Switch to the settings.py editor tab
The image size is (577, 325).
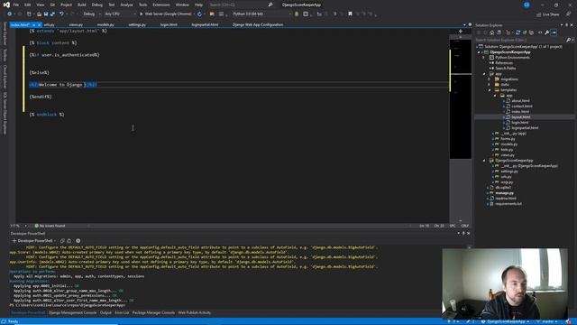click(x=137, y=24)
